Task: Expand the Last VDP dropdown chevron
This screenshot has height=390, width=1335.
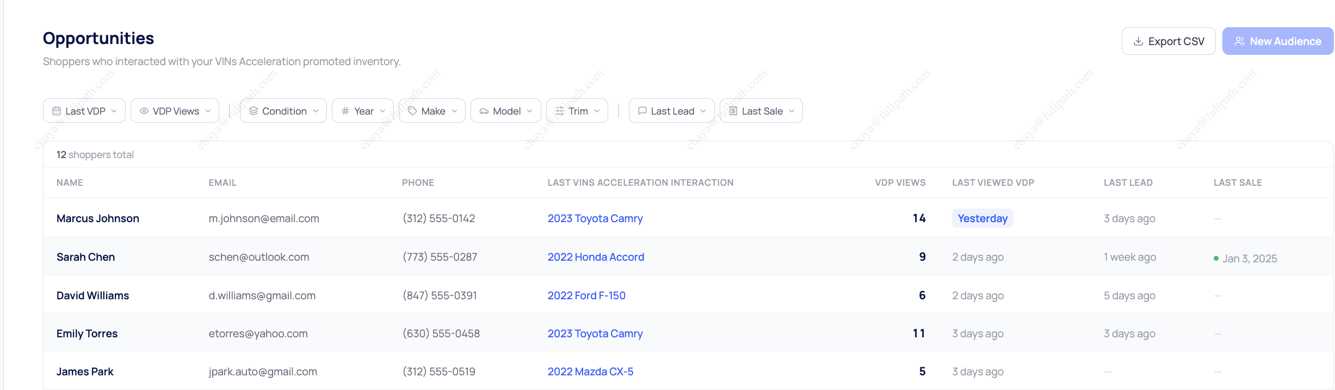Action: click(x=114, y=111)
